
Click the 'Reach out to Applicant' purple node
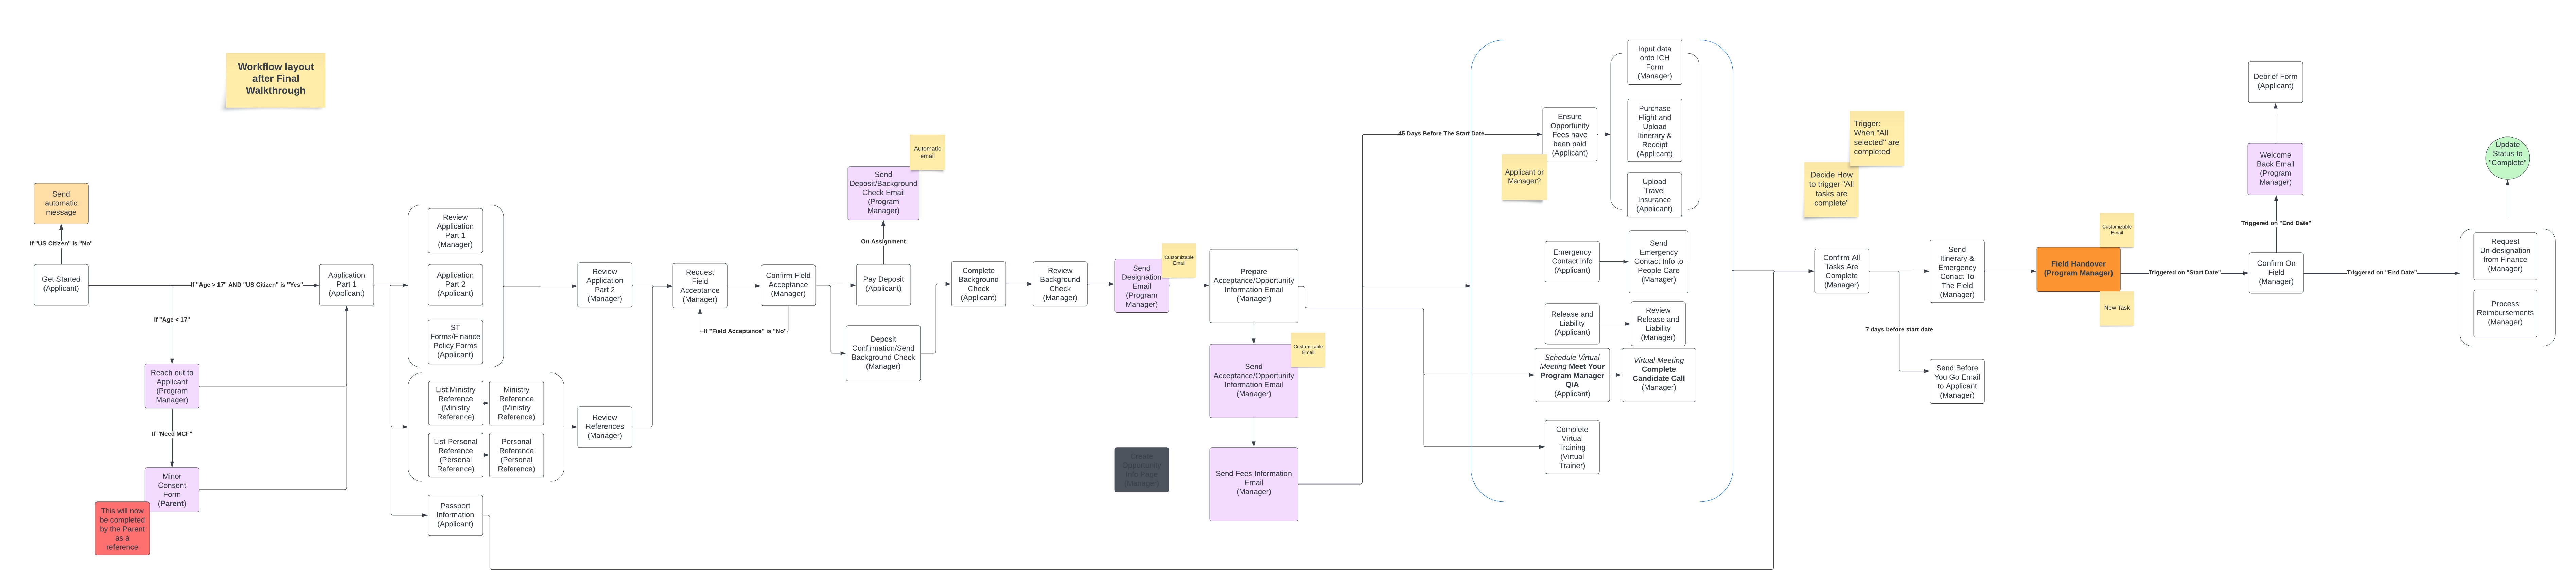(x=172, y=386)
